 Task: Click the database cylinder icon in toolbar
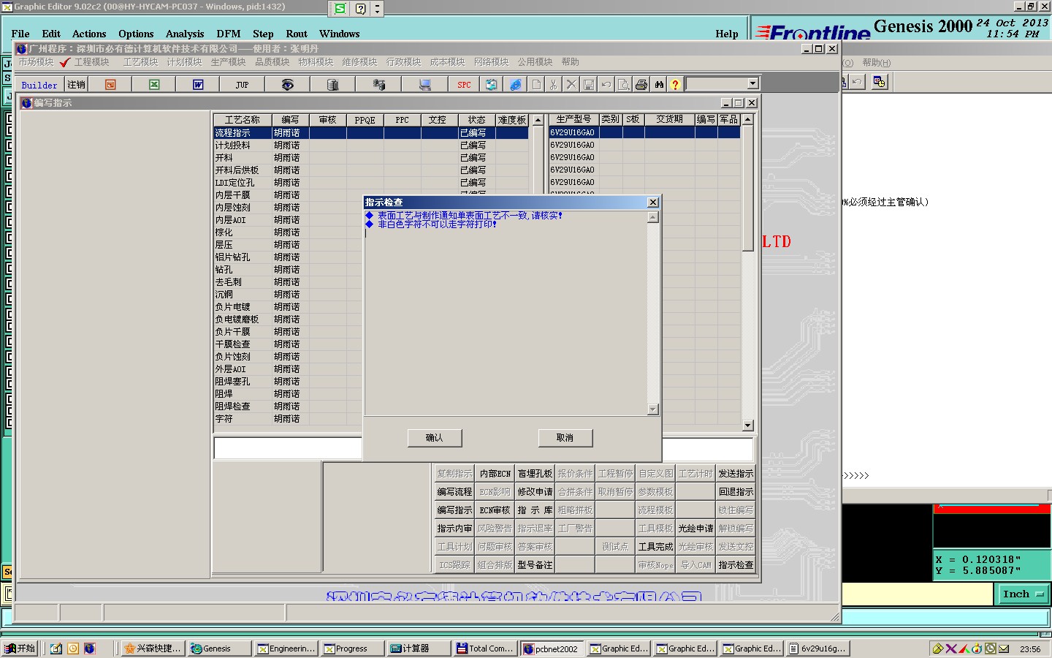click(x=333, y=85)
